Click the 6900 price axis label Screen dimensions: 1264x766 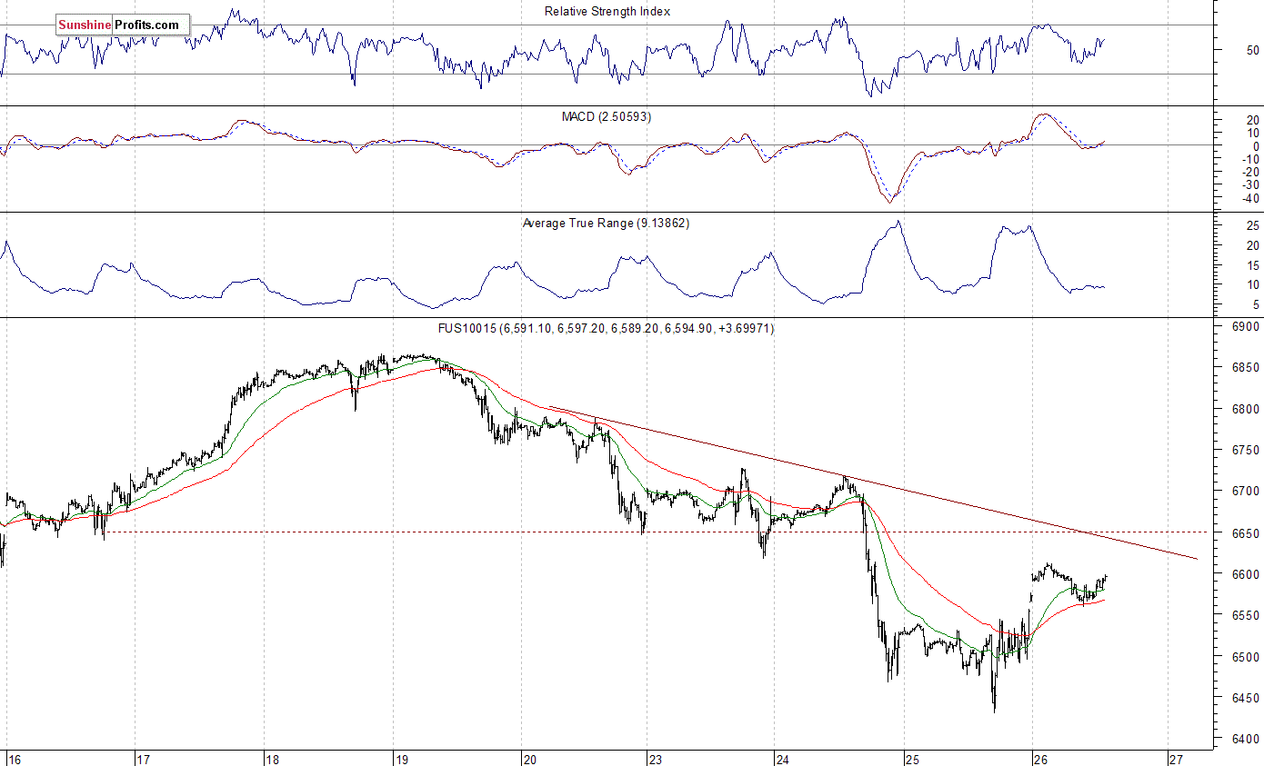click(x=1247, y=326)
